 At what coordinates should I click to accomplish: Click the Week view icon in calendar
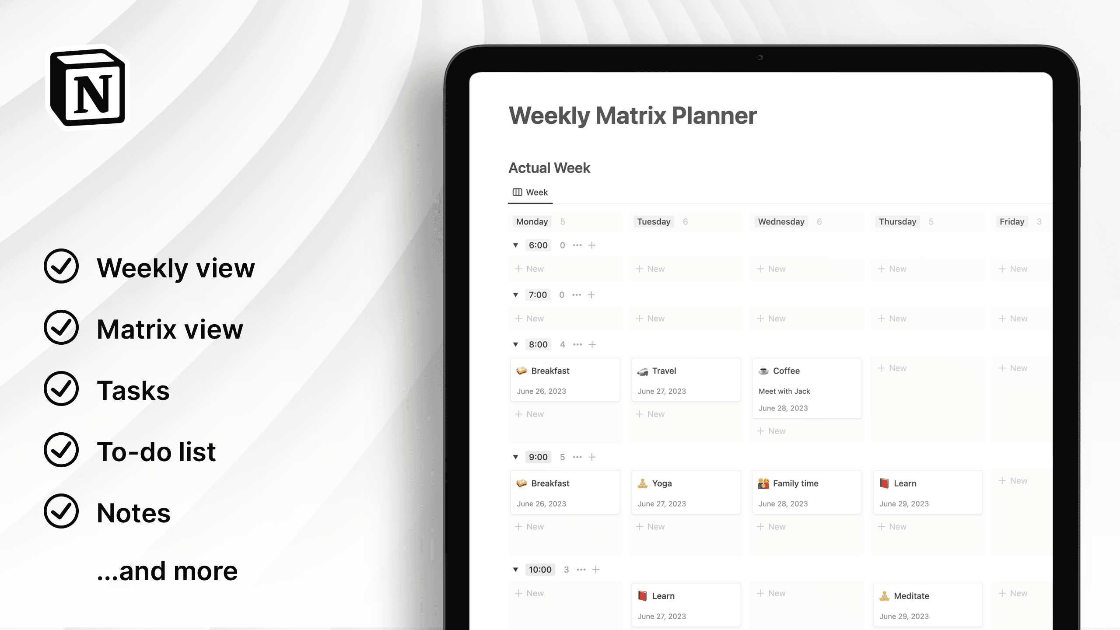[517, 192]
